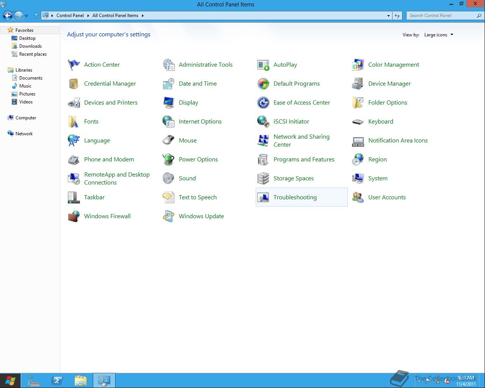This screenshot has height=388, width=485.
Task: Select Favorites in the navigation pane
Action: (x=30, y=30)
